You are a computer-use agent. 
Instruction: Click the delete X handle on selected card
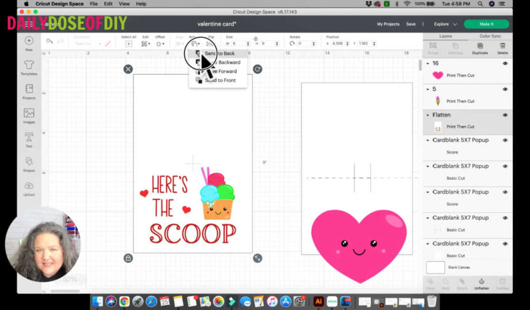pos(128,69)
